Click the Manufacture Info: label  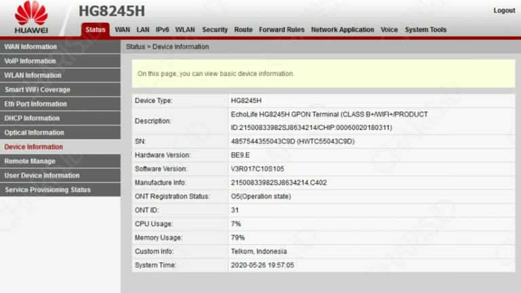click(x=161, y=182)
